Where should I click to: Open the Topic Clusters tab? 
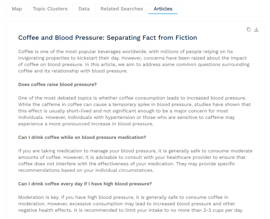point(50,9)
